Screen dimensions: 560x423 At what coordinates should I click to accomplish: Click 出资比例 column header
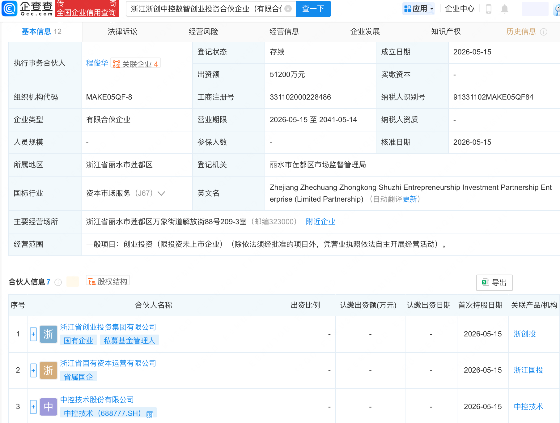[x=305, y=305]
